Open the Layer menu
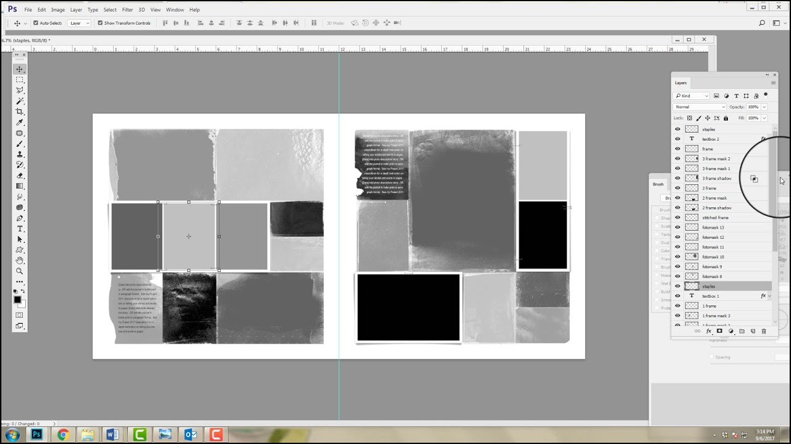The height and width of the screenshot is (444, 791). pyautogui.click(x=76, y=10)
